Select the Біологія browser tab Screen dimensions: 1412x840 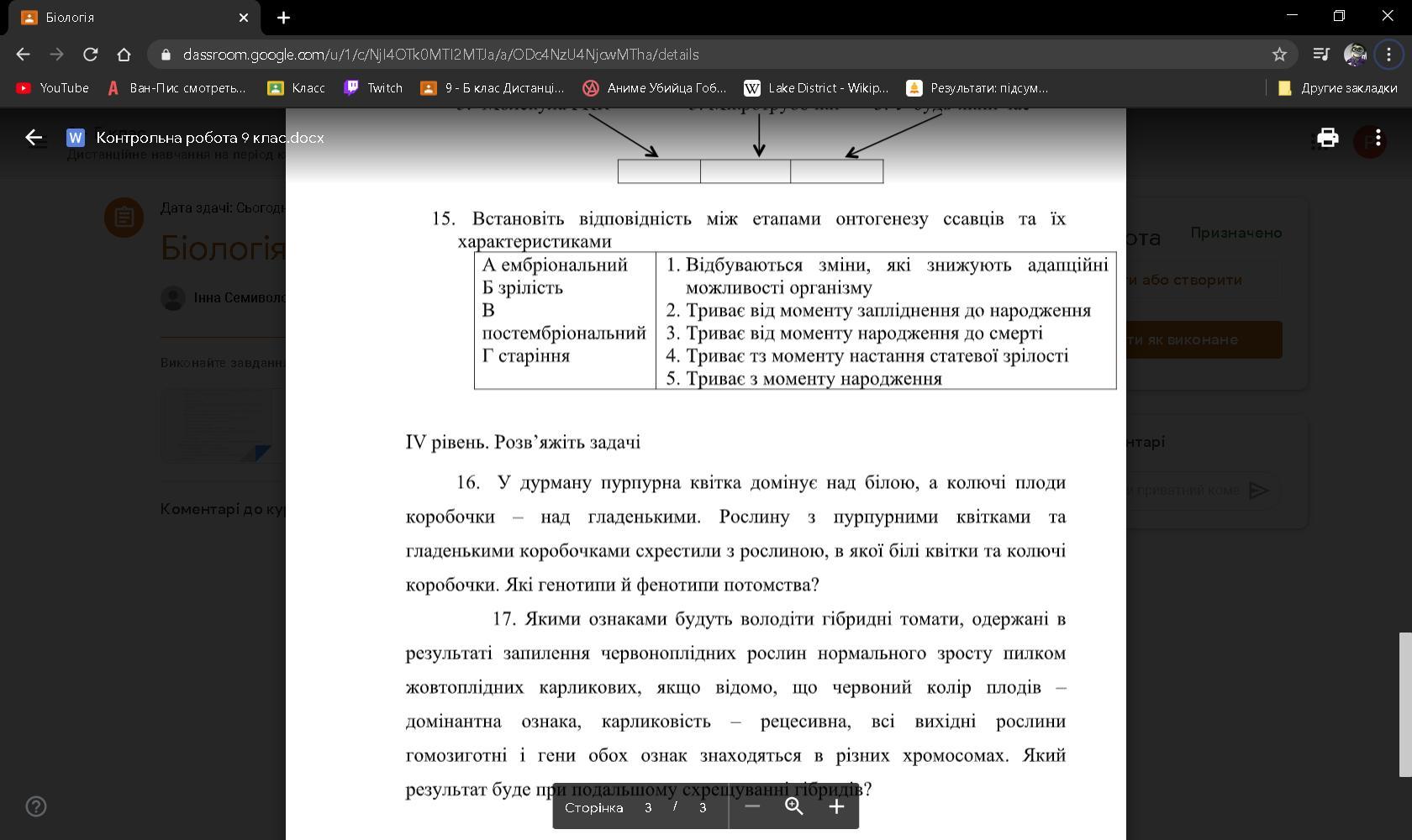click(134, 18)
